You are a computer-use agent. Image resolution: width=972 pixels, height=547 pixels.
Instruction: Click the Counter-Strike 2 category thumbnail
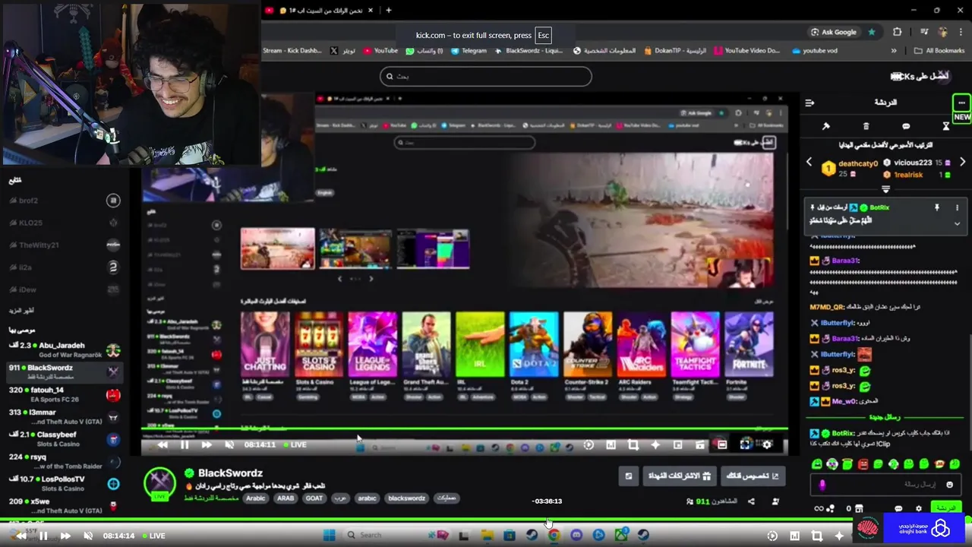(588, 344)
